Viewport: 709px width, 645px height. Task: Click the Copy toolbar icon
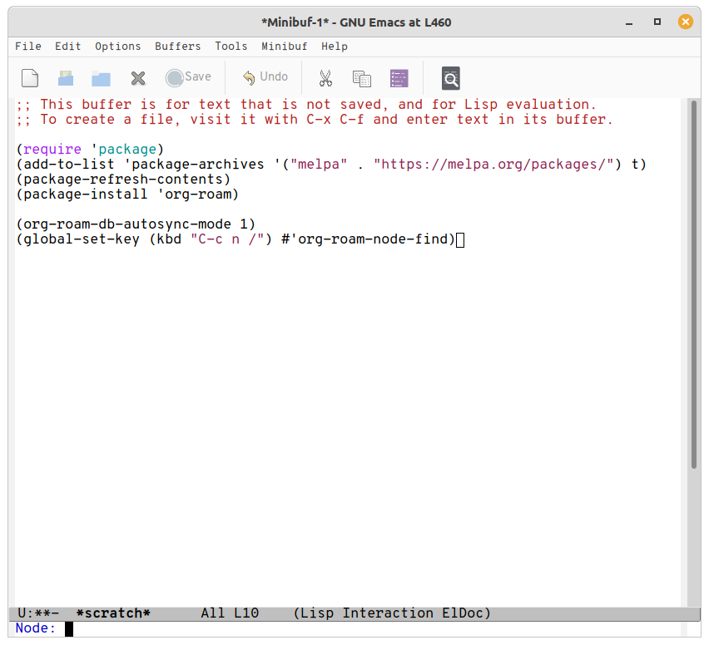(x=362, y=79)
